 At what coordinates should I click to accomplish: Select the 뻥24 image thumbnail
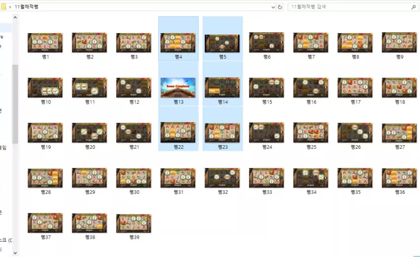(266, 132)
